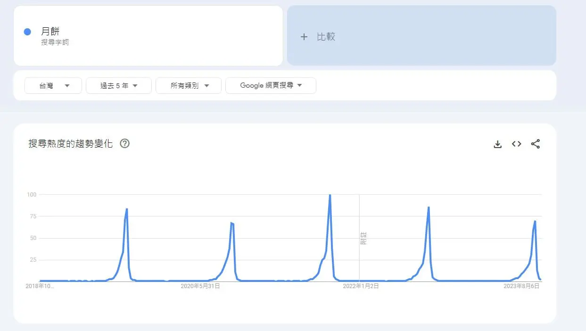This screenshot has width=586, height=331.
Task: Open help for 搜尋熱度的趨勢變化
Action: (x=124, y=144)
